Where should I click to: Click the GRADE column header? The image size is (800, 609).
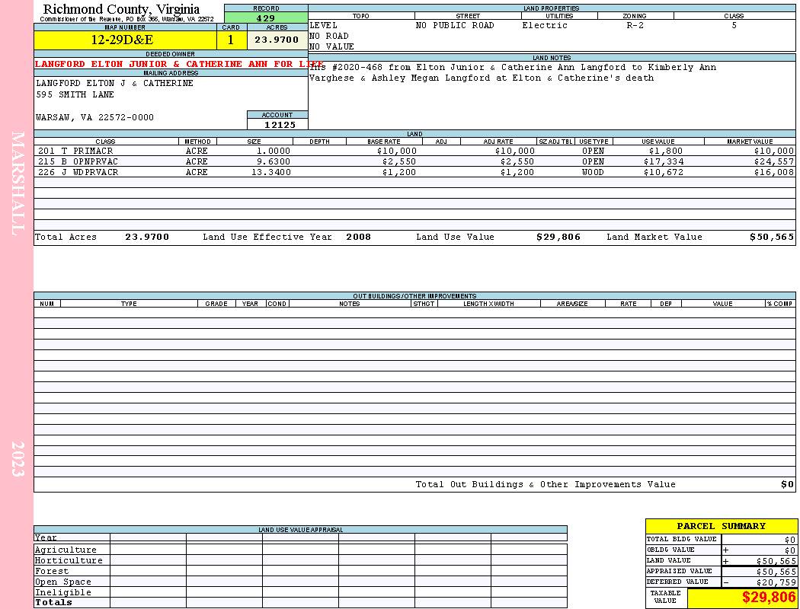point(216,304)
